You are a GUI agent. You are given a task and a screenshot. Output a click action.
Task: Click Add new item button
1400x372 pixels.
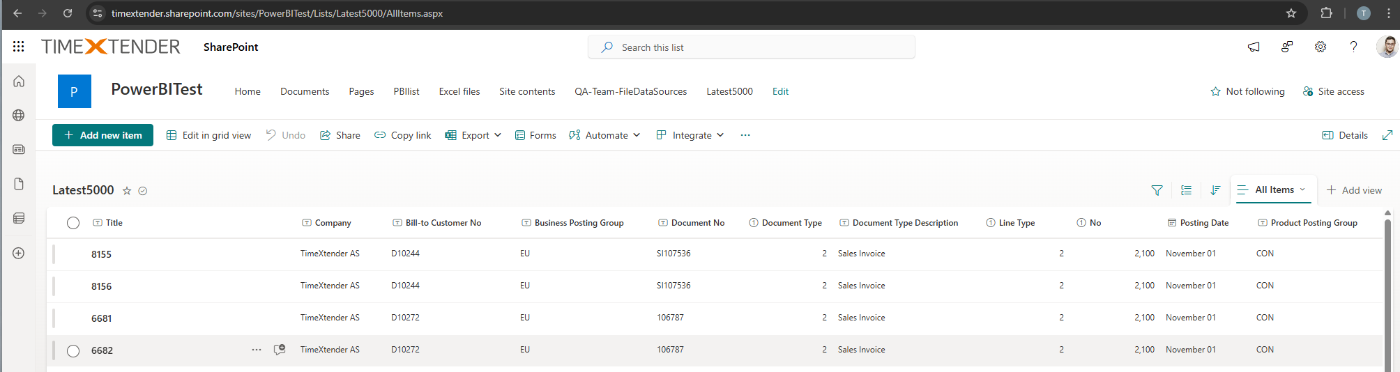tap(102, 135)
